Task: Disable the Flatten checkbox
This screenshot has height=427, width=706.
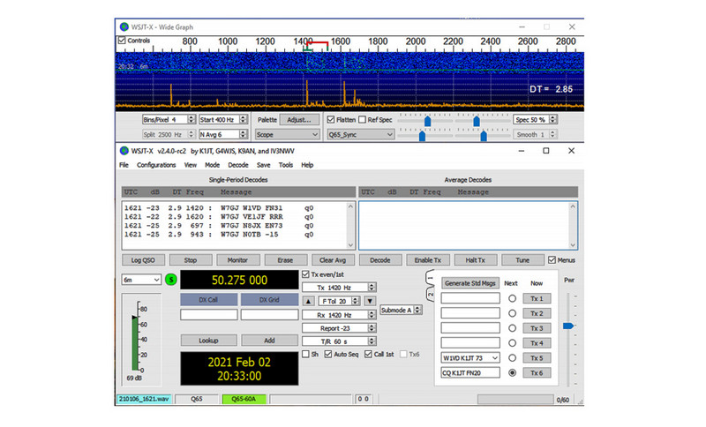Action: pos(331,120)
